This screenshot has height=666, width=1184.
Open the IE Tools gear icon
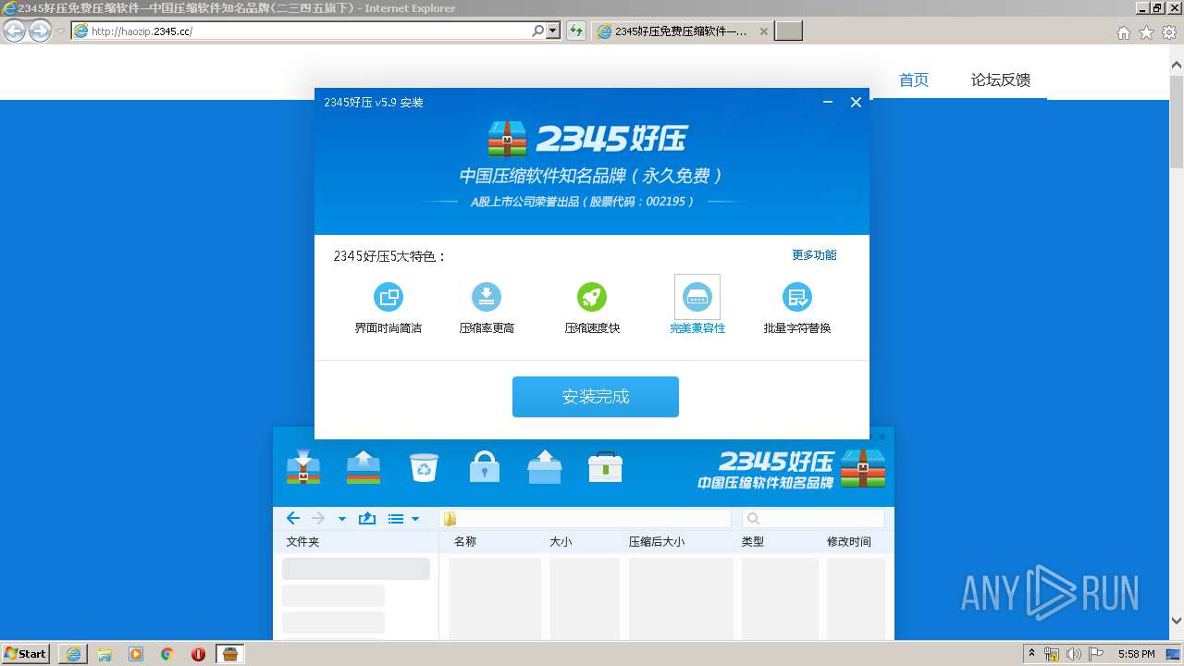click(x=1169, y=32)
